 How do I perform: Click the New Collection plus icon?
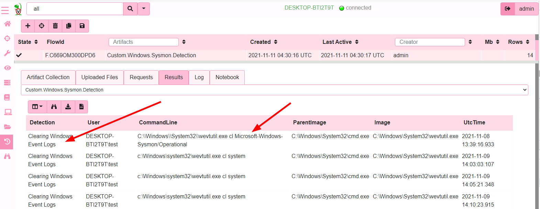[28, 26]
